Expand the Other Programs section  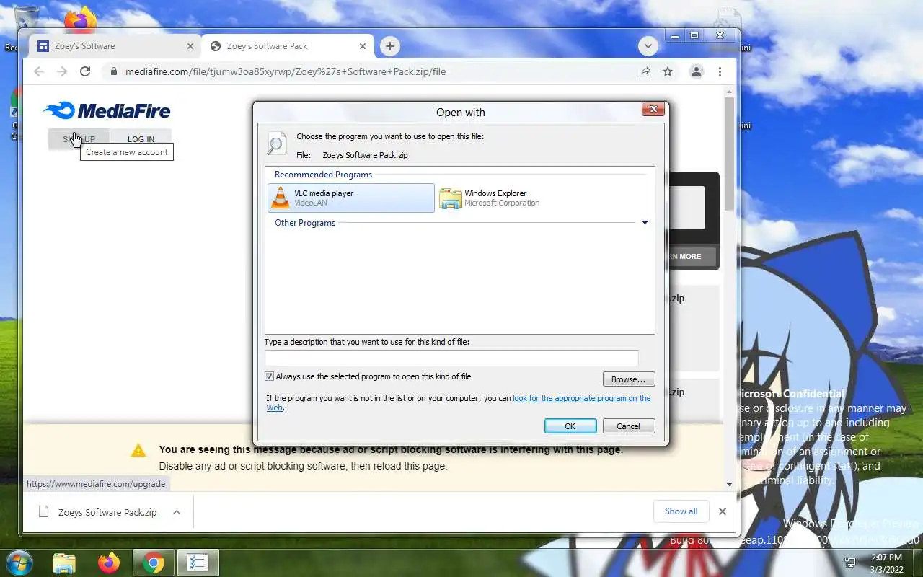pos(645,222)
